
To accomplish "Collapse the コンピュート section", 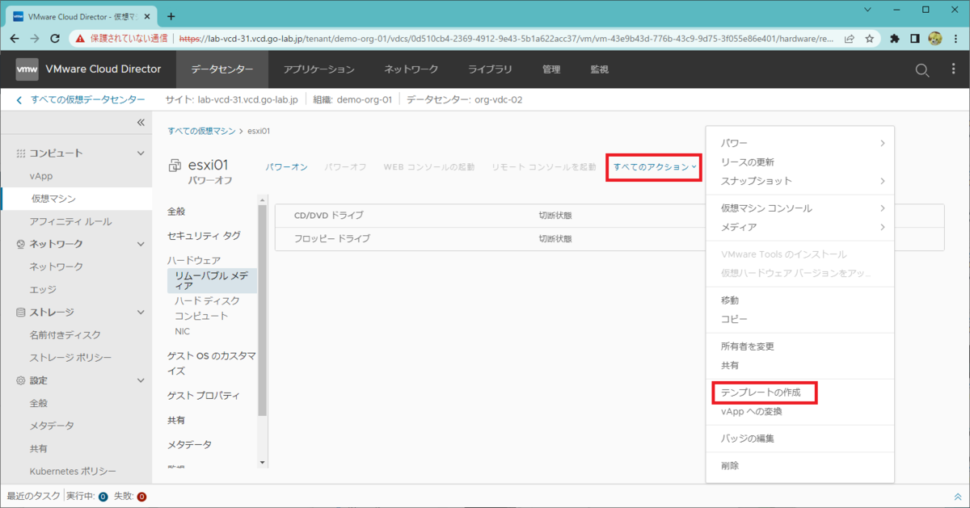I will click(141, 153).
